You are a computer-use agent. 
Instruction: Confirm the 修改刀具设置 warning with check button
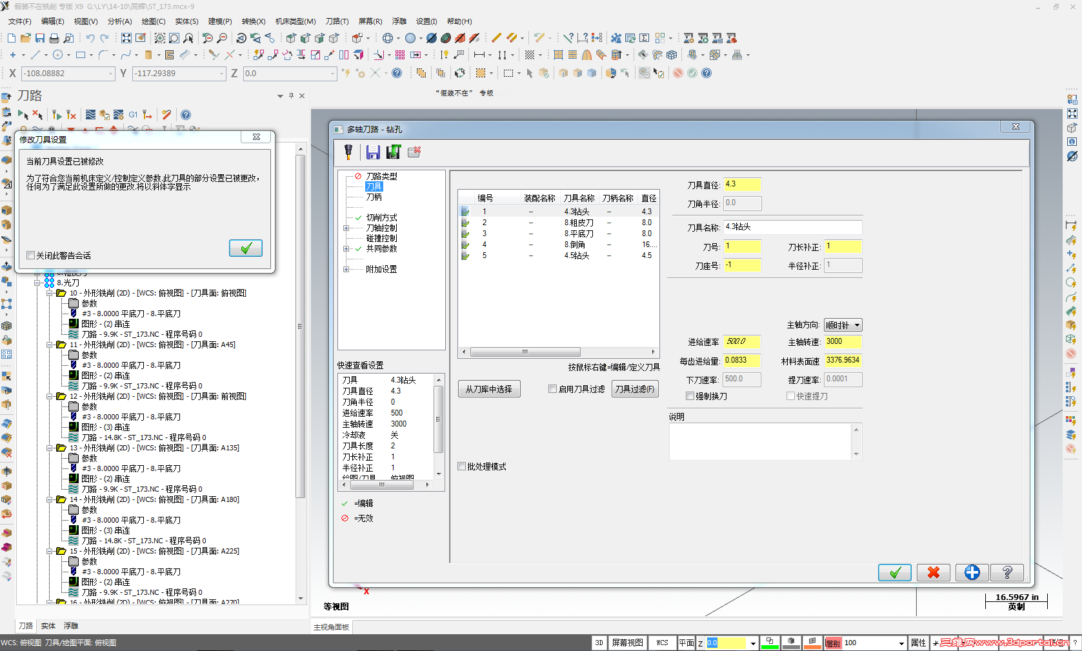[246, 248]
